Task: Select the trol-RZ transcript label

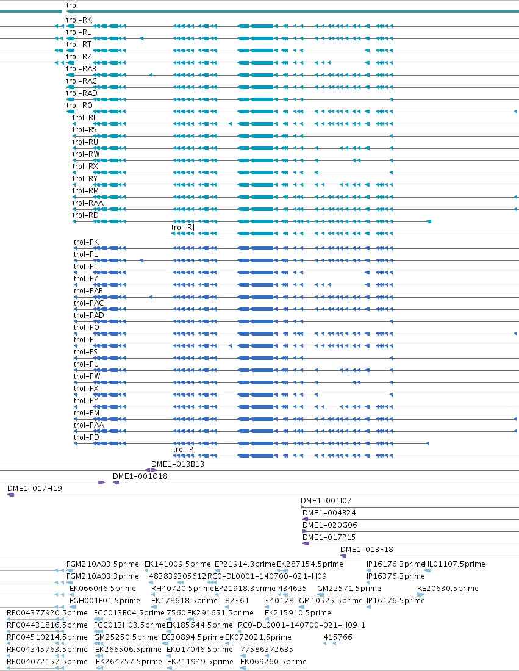Action: (79, 57)
